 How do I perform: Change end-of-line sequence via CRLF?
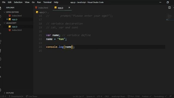(107, 96)
